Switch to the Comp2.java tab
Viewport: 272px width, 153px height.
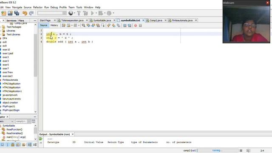[156, 20]
